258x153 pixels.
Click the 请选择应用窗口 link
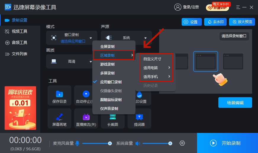pos(73,41)
